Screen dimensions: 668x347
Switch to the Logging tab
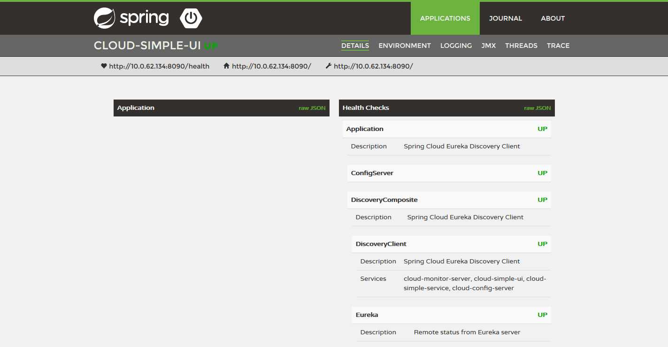pos(456,46)
